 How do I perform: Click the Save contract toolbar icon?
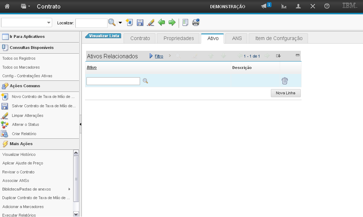coord(140,23)
